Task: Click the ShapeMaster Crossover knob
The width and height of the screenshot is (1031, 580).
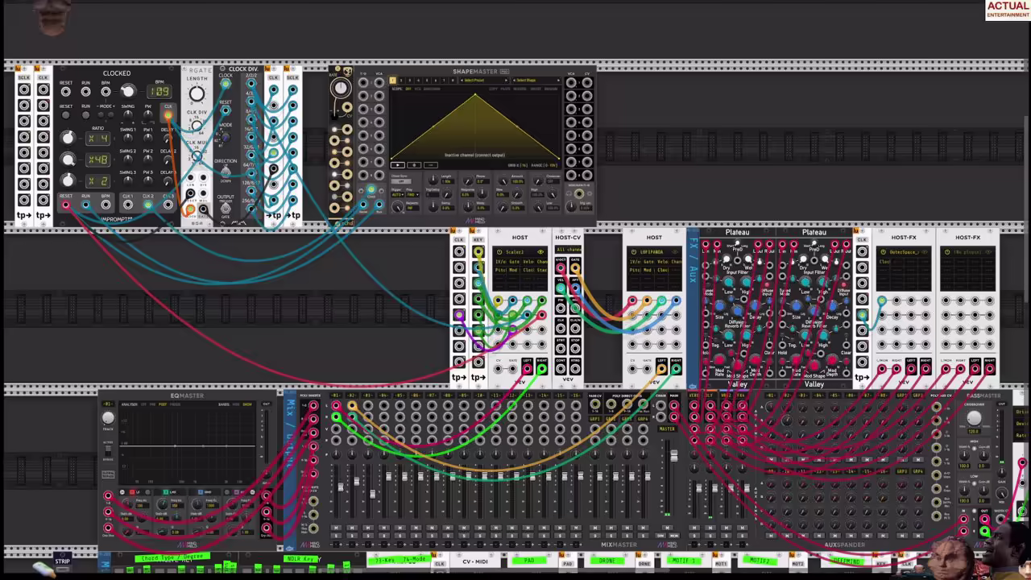Action: pos(538,180)
